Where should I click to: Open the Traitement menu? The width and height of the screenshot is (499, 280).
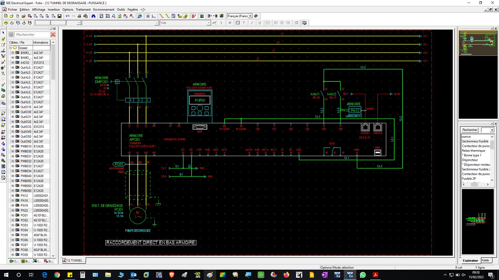coord(83,10)
